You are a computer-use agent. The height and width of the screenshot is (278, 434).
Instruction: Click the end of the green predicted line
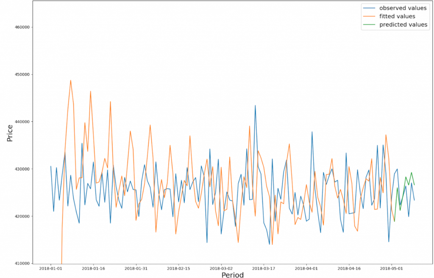click(415, 185)
